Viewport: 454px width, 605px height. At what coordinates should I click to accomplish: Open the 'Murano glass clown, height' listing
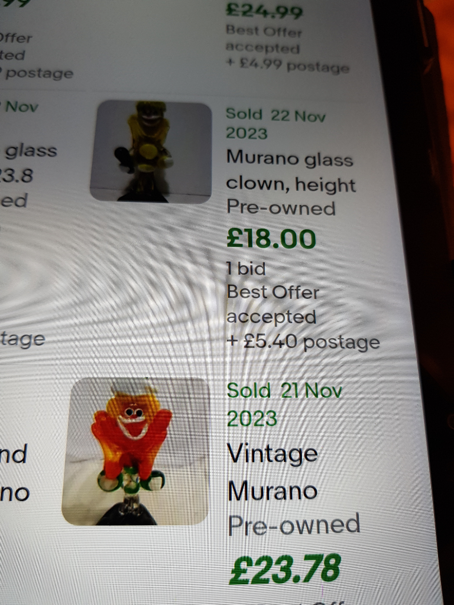290,171
